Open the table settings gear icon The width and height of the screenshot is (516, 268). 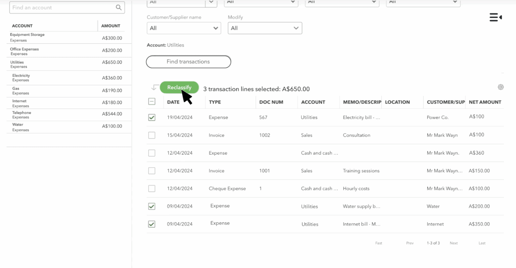501,87
